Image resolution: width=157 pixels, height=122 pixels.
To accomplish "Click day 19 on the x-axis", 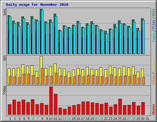I will pos(92,119).
